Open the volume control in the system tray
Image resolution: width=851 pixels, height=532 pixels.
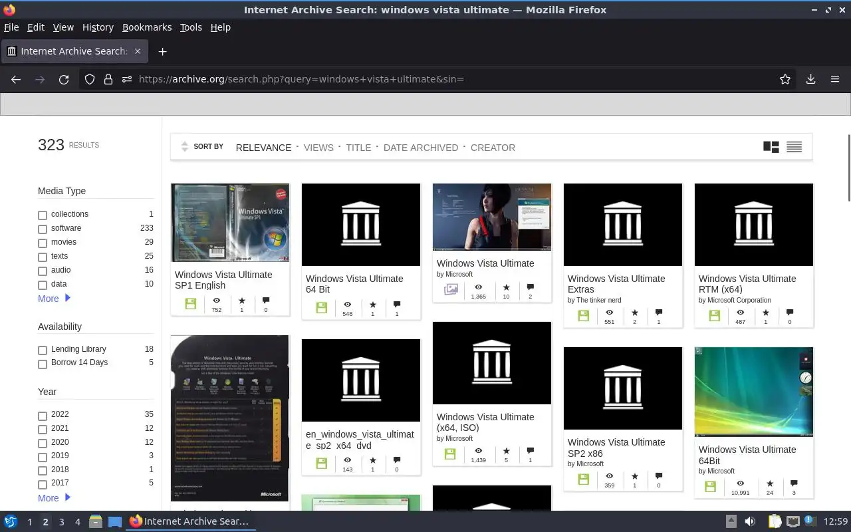(750, 521)
